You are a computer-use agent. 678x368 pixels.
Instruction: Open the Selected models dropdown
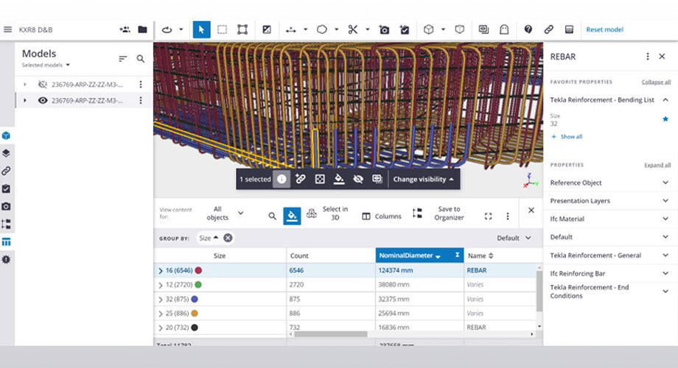pyautogui.click(x=46, y=66)
